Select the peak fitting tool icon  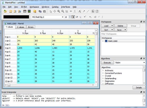[75, 11]
